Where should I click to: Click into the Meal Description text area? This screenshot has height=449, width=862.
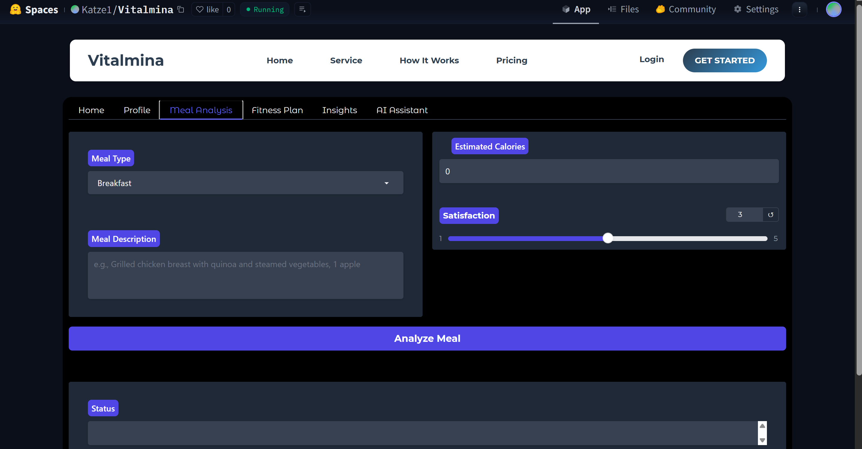click(x=245, y=275)
